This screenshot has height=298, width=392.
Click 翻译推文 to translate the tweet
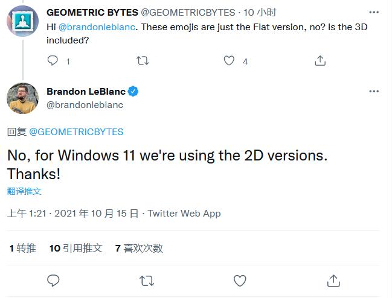24,191
